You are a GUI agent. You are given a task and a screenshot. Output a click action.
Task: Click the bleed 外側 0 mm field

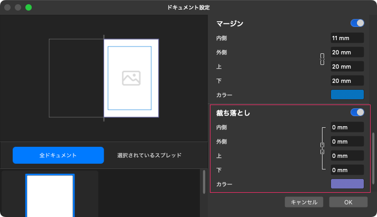(347, 141)
